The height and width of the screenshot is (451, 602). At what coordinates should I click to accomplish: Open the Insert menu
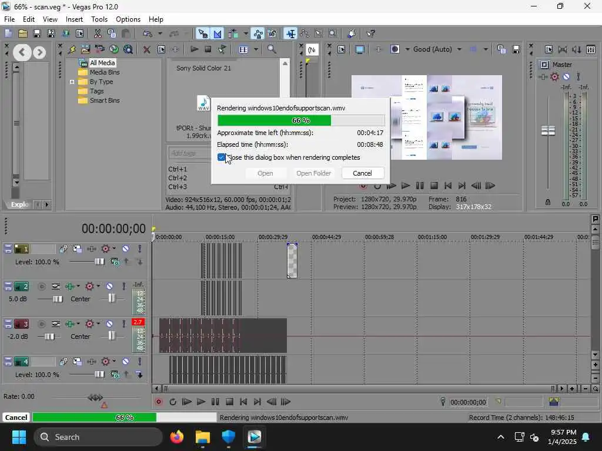click(74, 19)
